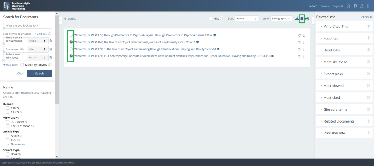The width and height of the screenshot is (374, 166).
Task: Bookmark The Use of an Object 1969 result
Action: coord(304,43)
